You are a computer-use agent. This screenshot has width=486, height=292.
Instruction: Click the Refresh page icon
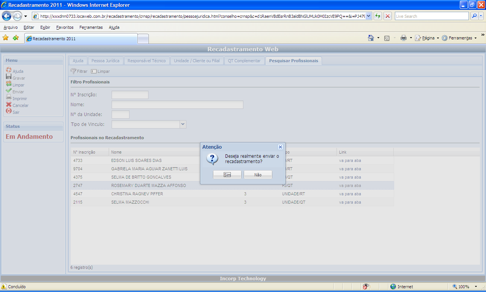(x=378, y=16)
